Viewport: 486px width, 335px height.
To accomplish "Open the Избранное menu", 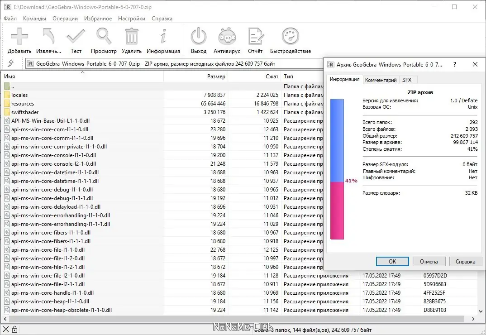I will [x=98, y=18].
